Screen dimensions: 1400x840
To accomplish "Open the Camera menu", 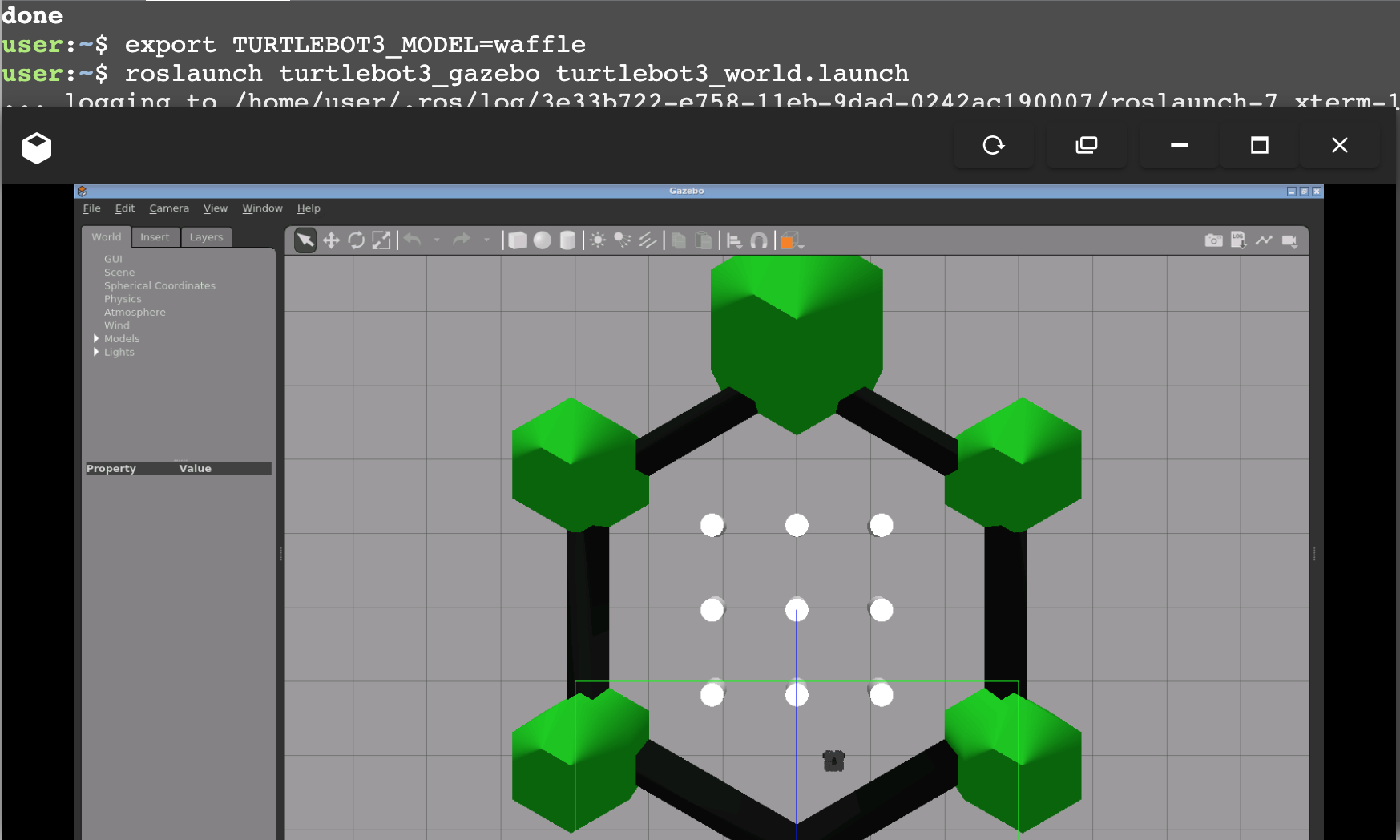I will pos(168,208).
